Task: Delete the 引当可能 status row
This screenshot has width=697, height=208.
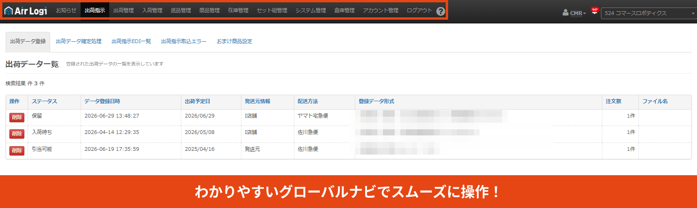Action: (17, 150)
